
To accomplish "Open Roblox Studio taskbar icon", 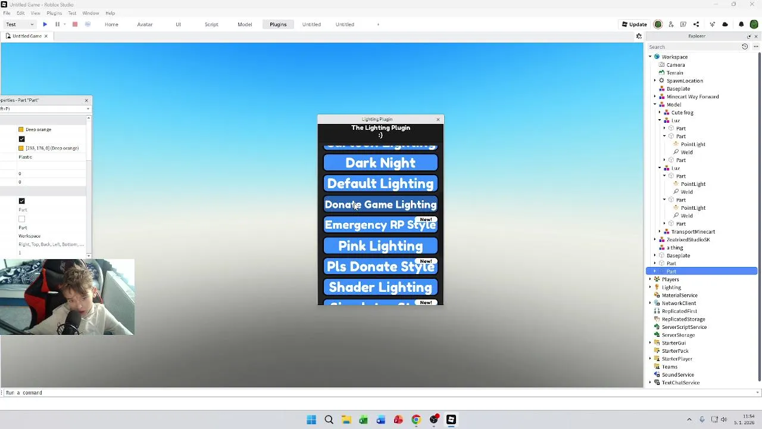I will 451,419.
